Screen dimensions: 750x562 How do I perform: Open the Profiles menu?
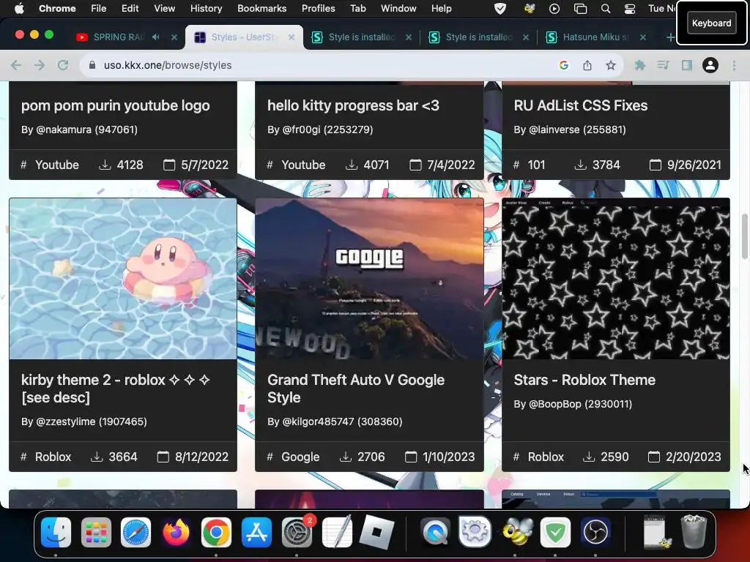pyautogui.click(x=318, y=9)
